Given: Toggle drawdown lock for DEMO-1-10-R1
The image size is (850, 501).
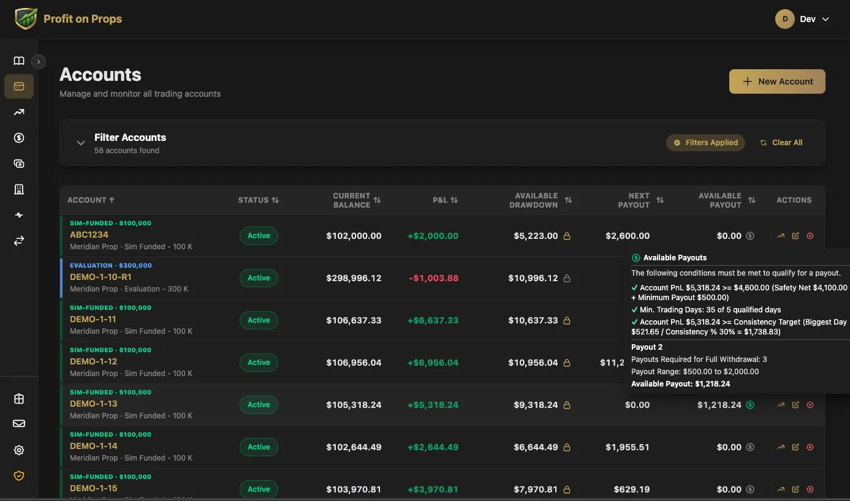Looking at the screenshot, I should pos(567,278).
